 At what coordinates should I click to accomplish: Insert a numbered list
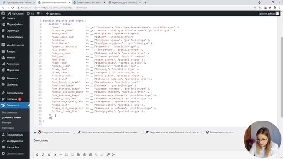73,155
